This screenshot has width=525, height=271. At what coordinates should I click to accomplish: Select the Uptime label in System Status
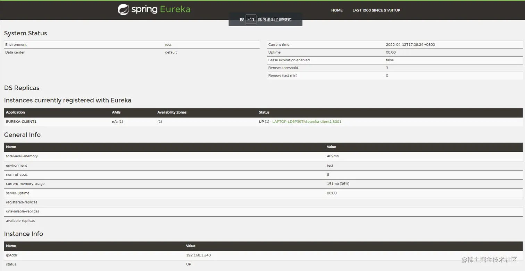pos(274,52)
